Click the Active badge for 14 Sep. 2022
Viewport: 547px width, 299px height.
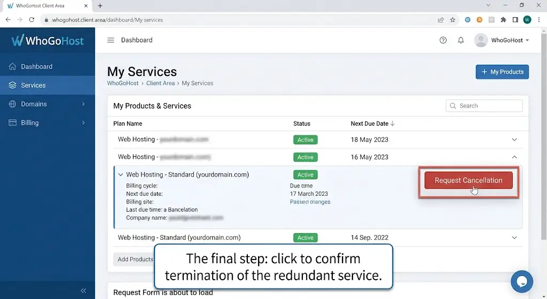[305, 237]
